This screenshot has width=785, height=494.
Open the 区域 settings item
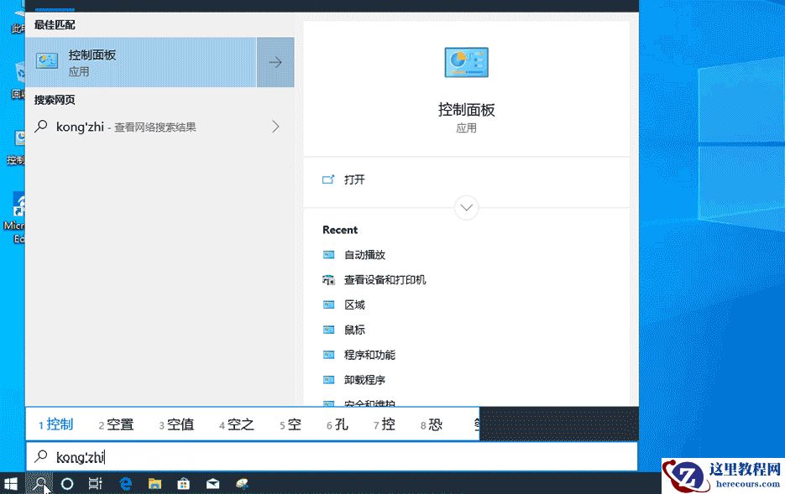click(x=353, y=304)
